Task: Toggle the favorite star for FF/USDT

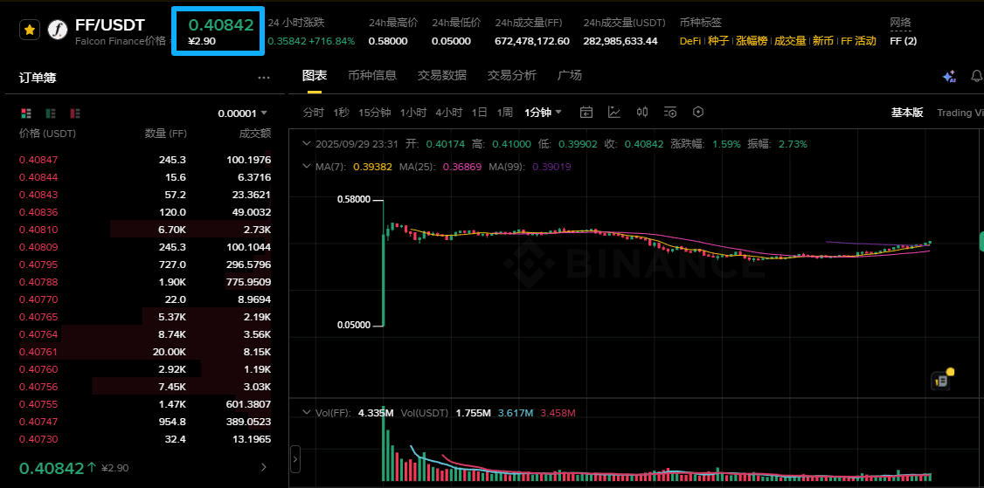Action: [30, 30]
